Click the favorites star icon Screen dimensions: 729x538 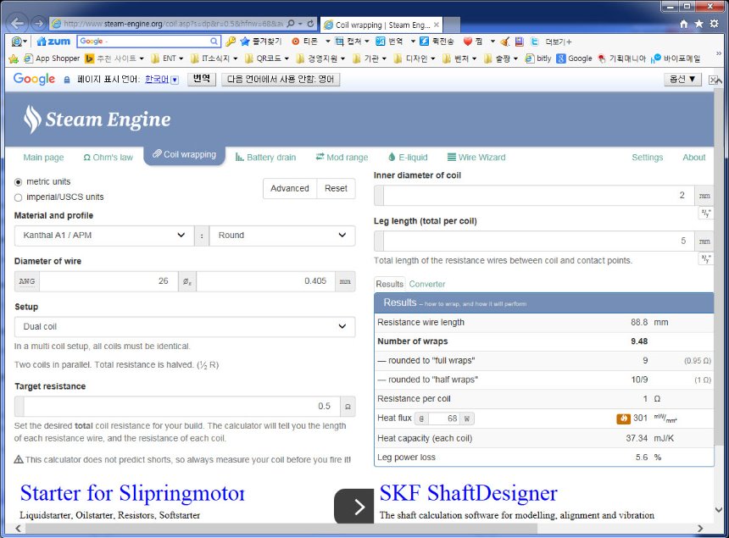[x=698, y=24]
